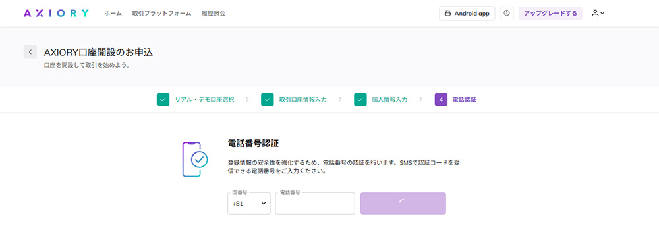Open 取引プラットフォーム in the navigation
Image resolution: width=659 pixels, height=241 pixels.
[x=161, y=13]
